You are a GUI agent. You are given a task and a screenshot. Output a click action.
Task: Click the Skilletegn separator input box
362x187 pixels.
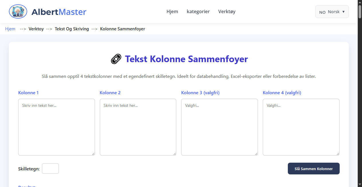tap(50, 168)
